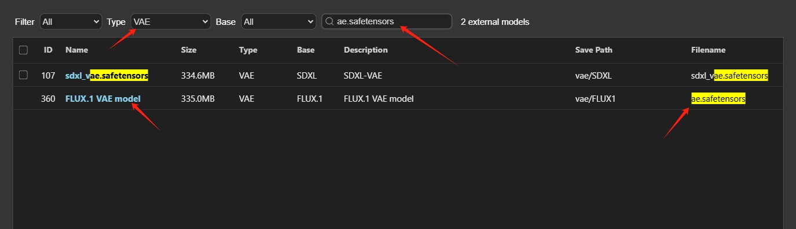Image resolution: width=796 pixels, height=229 pixels.
Task: Click the ae.safetensors search field
Action: click(x=387, y=21)
